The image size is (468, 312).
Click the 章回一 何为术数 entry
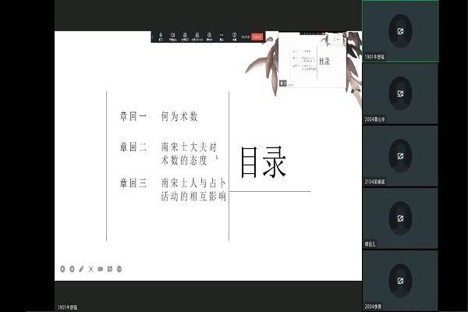(x=159, y=117)
